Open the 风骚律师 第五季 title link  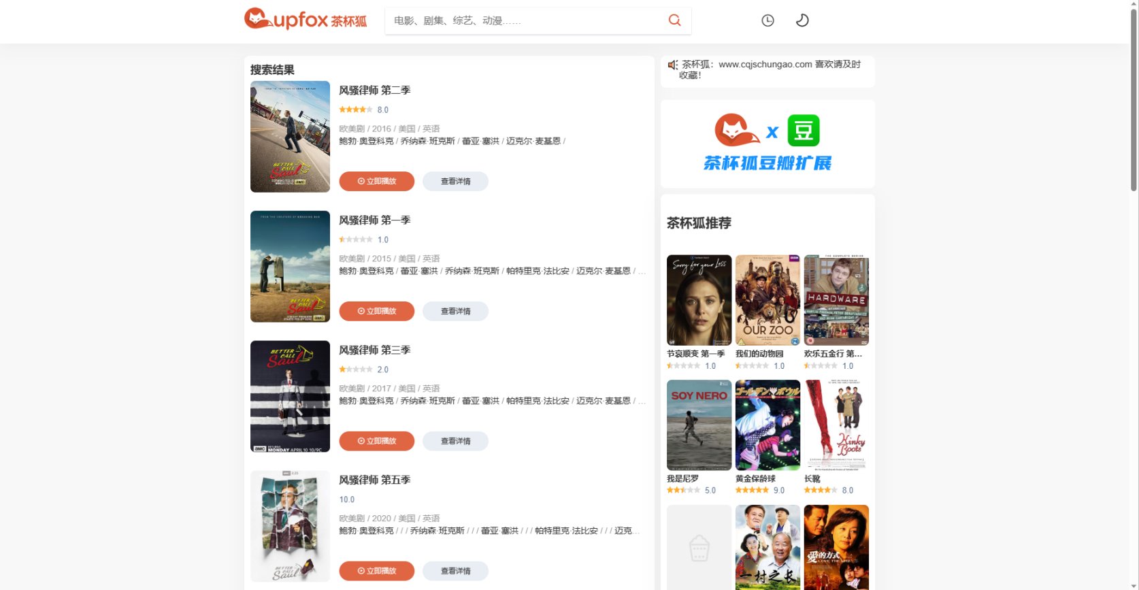coord(375,480)
